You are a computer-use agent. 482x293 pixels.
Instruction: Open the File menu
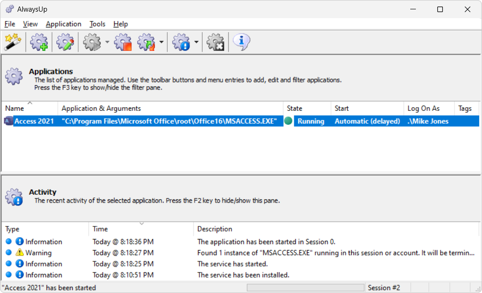[10, 24]
